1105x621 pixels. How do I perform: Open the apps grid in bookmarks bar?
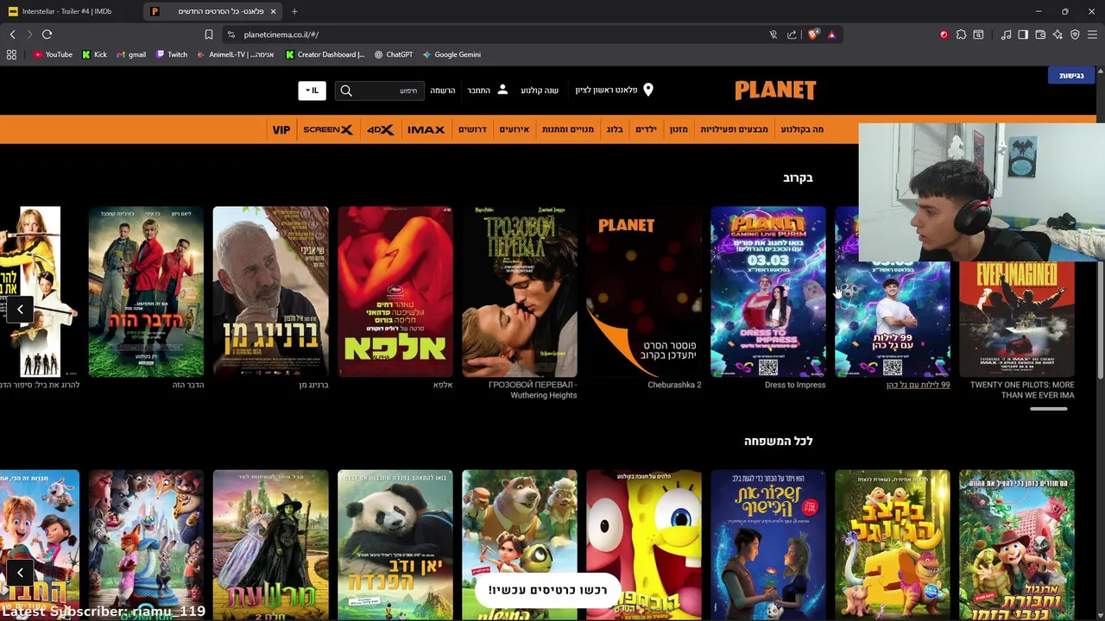(x=11, y=54)
